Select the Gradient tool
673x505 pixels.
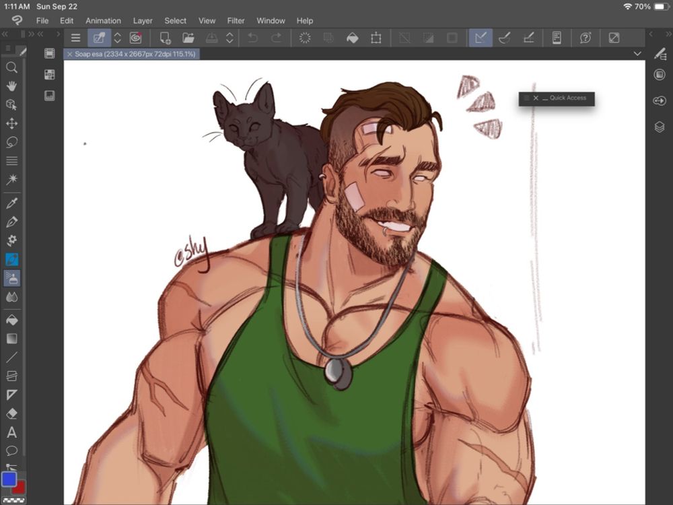pyautogui.click(x=11, y=339)
